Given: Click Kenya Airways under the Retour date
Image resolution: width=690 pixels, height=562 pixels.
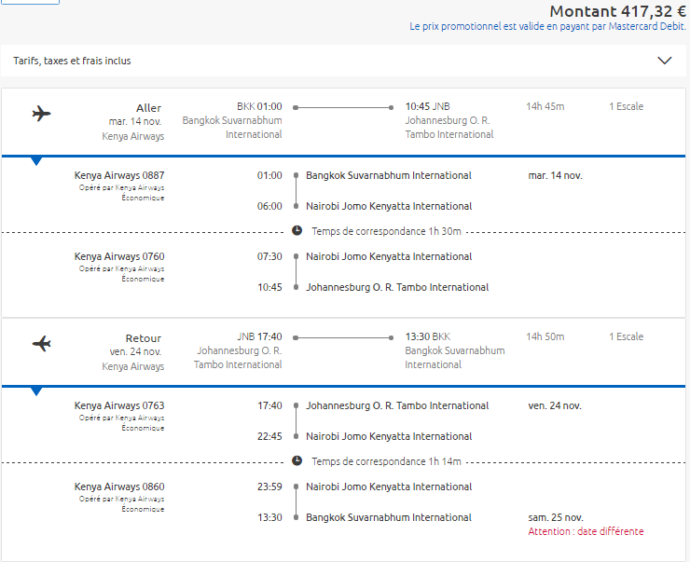Looking at the screenshot, I should 133,367.
